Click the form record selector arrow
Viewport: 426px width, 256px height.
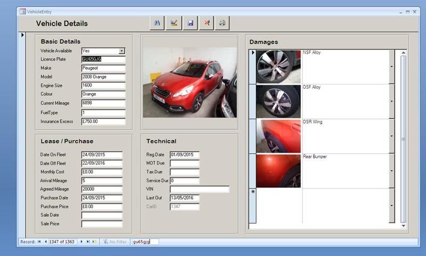click(22, 35)
